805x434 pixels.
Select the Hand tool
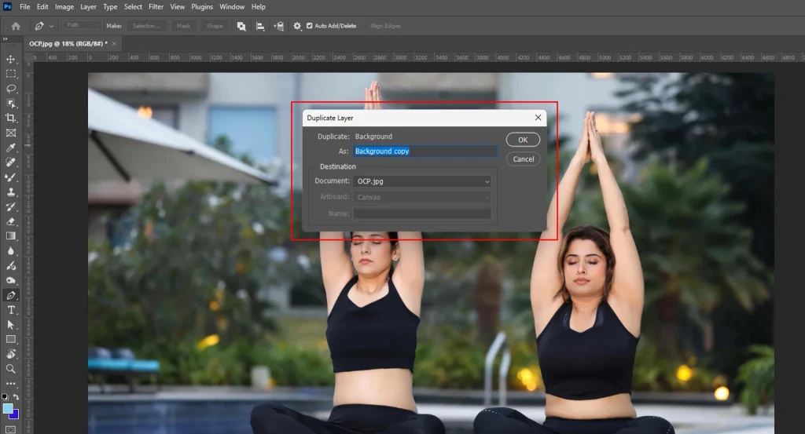coord(11,354)
